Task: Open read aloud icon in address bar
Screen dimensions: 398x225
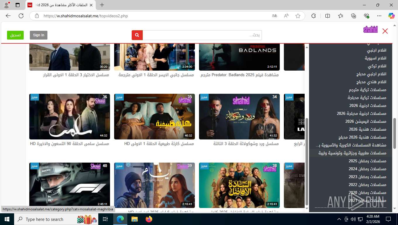Action: (286, 16)
